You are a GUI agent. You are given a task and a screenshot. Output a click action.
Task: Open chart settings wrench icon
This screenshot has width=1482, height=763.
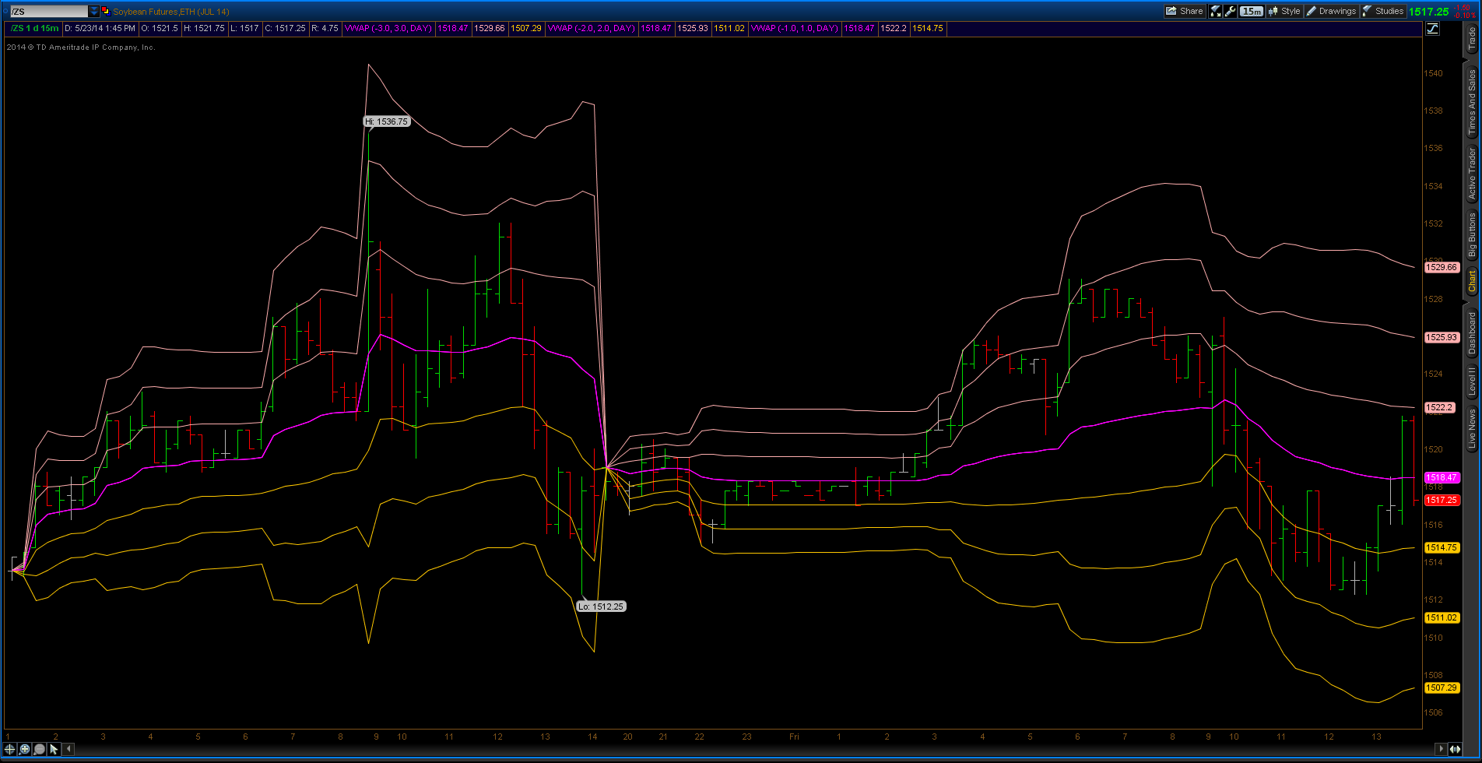(1231, 11)
